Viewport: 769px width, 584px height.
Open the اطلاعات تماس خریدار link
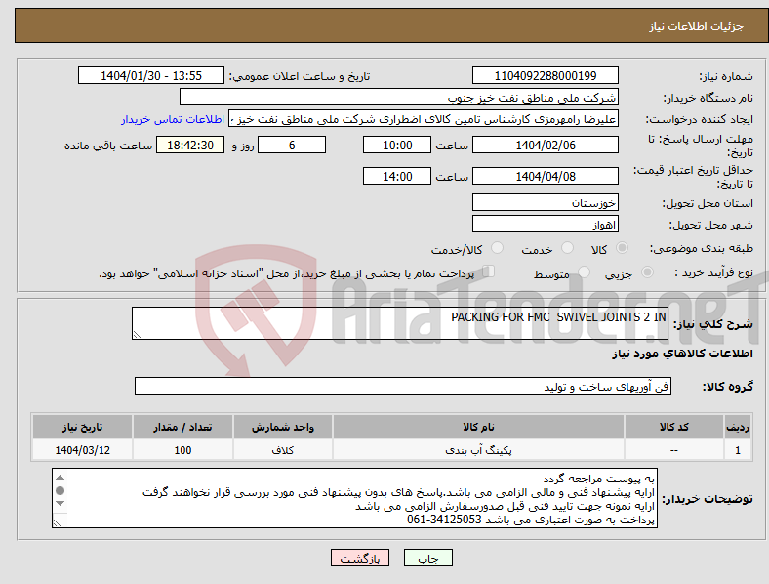pos(173,119)
